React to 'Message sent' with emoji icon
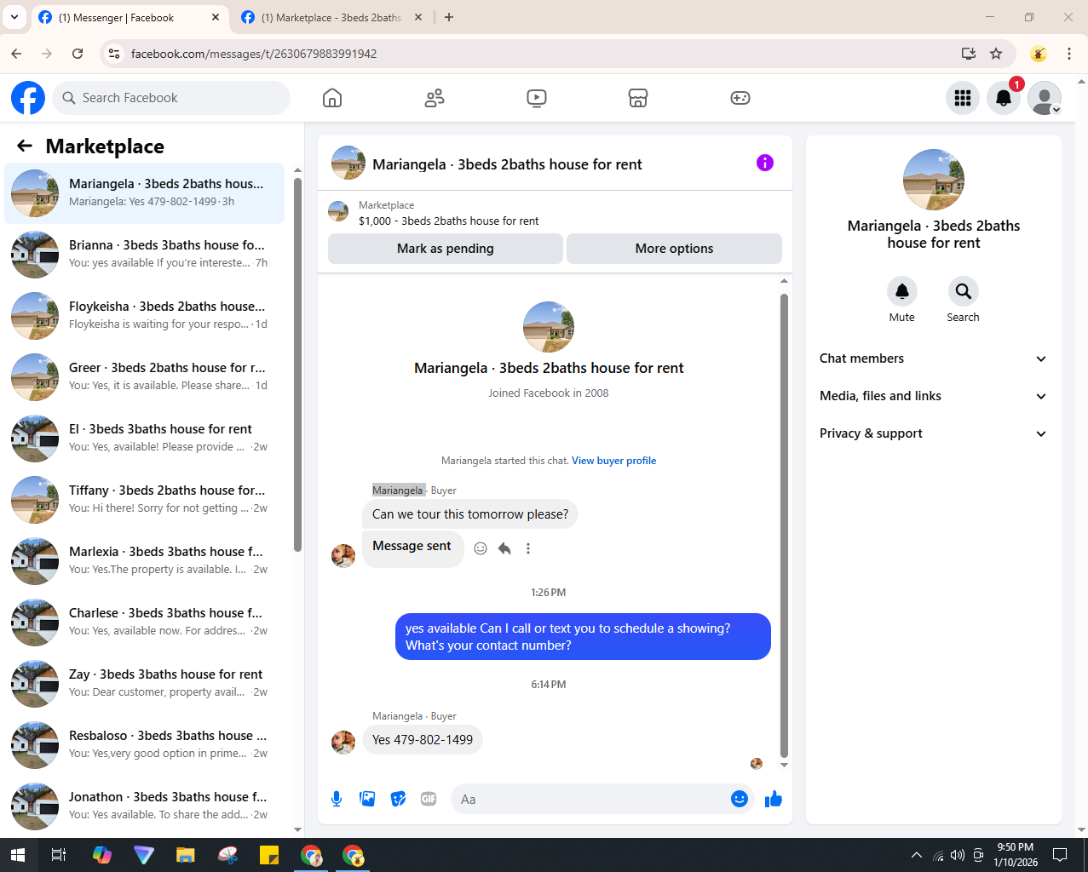 coord(481,548)
